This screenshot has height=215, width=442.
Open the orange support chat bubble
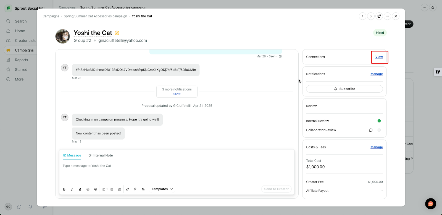click(x=430, y=204)
